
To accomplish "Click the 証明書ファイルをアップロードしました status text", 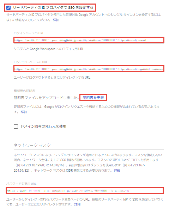I will (x=46, y=98).
